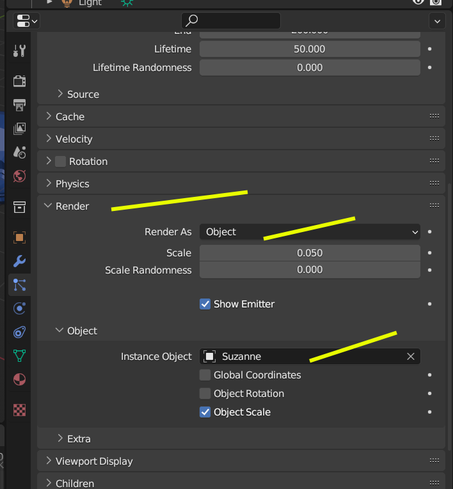Open the Tool properties tab
Image resolution: width=453 pixels, height=489 pixels.
(x=19, y=51)
